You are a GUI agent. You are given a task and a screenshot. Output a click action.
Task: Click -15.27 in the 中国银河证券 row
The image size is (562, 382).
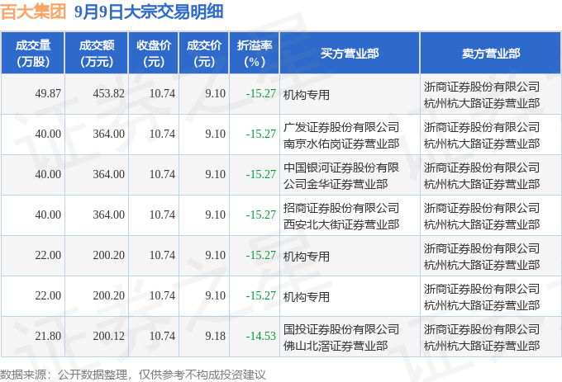261,175
